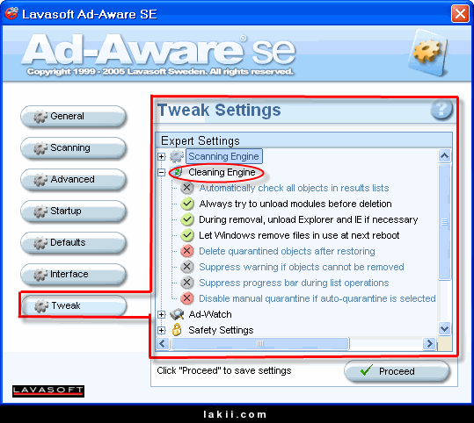Image resolution: width=474 pixels, height=423 pixels.
Task: Expand the Ad-Watch tree node
Action: coord(162,315)
